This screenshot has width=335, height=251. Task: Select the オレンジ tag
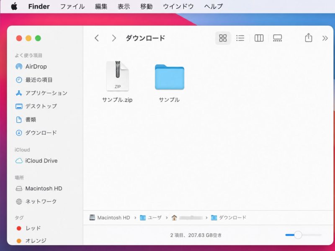pos(31,241)
